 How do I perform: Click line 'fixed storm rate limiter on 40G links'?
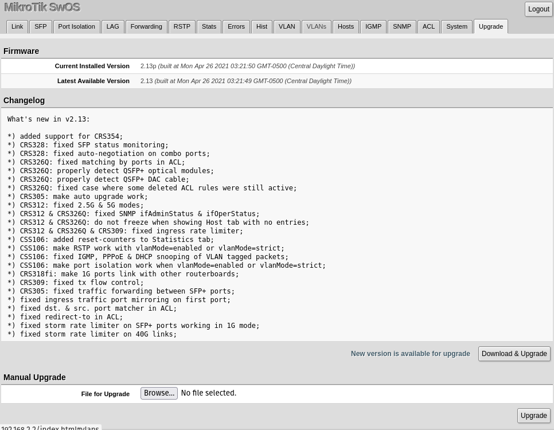(x=92, y=334)
